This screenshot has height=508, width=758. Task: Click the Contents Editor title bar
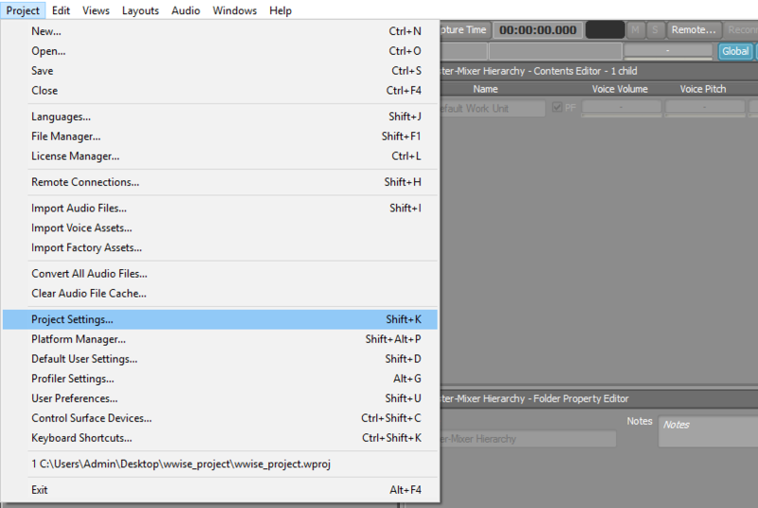pyautogui.click(x=599, y=71)
